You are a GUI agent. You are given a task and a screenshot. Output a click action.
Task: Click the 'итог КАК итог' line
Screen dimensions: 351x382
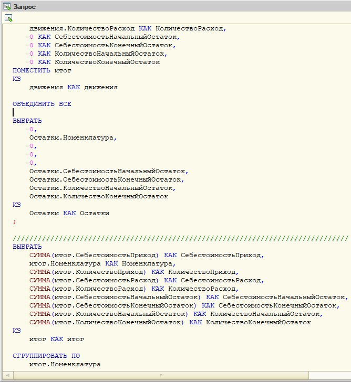coord(57,339)
